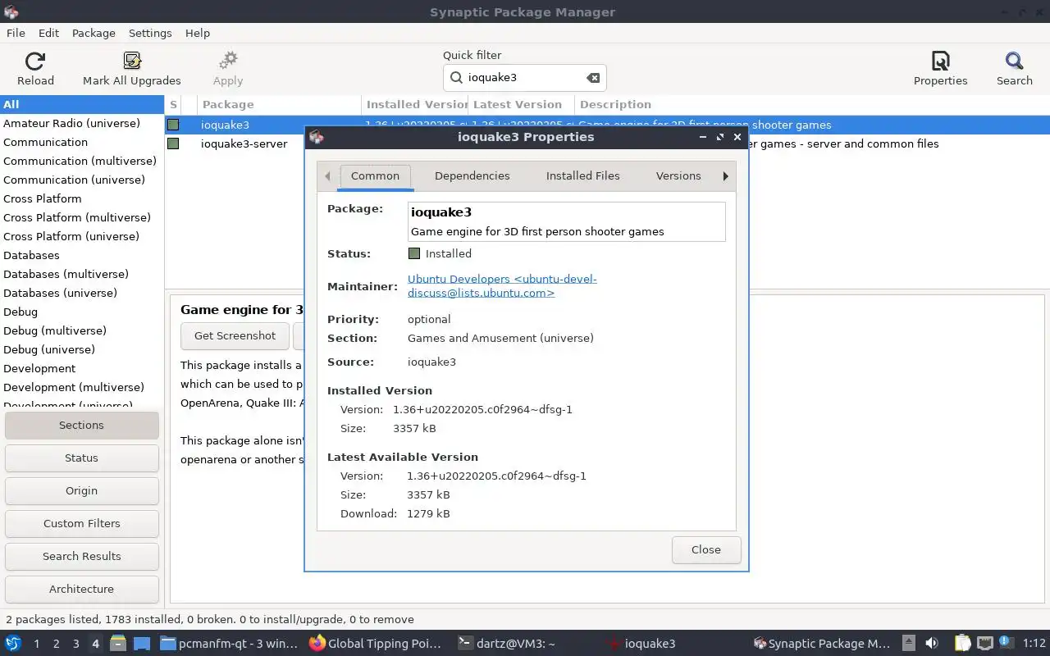Switch to the Dependencies tab
This screenshot has height=656, width=1050.
coord(472,175)
